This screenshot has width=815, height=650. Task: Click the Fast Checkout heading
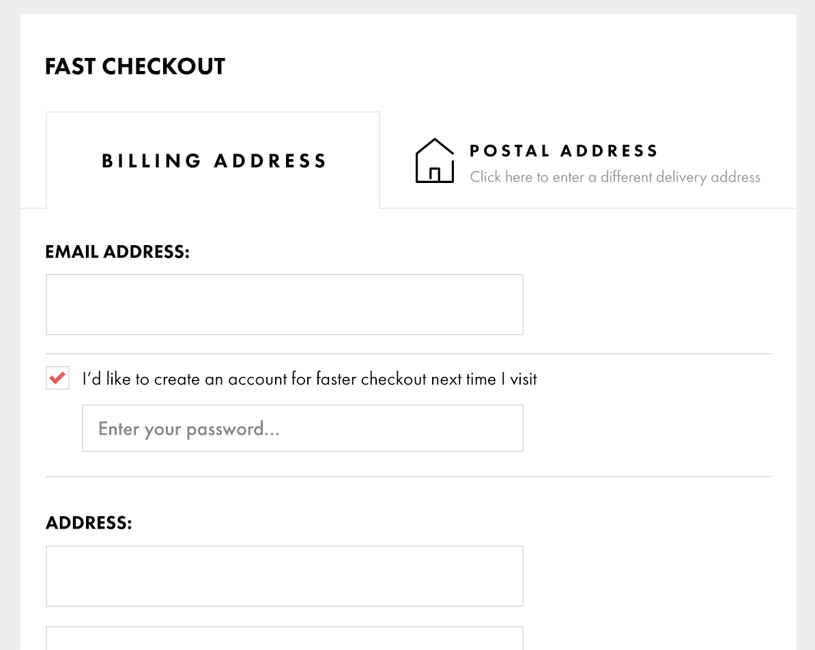(135, 66)
